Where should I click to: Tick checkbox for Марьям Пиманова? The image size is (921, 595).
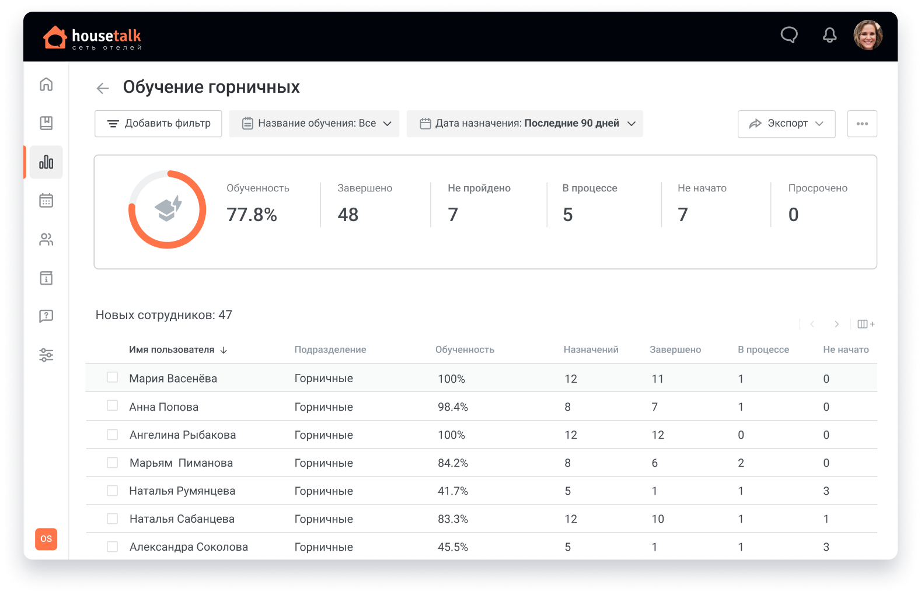click(x=113, y=463)
